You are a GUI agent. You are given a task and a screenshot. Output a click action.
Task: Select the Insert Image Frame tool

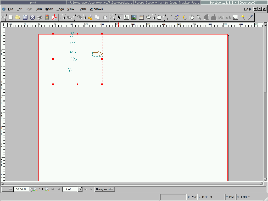(134, 18)
